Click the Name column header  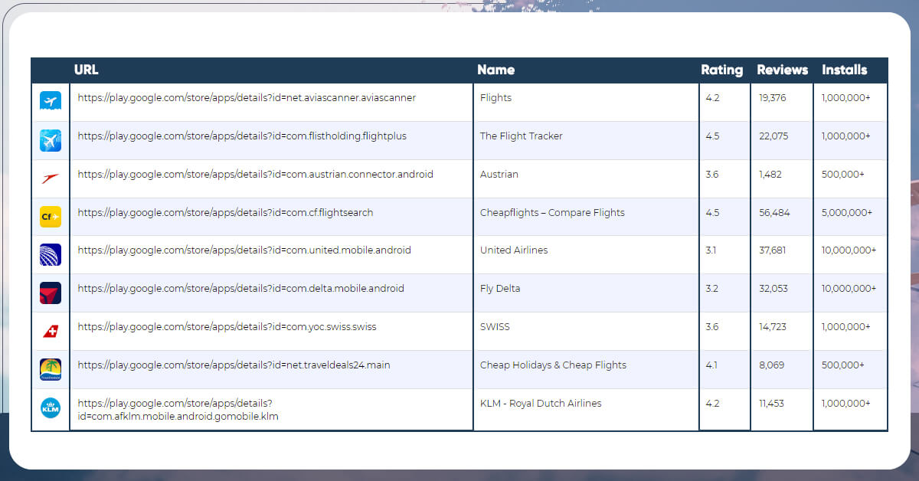pyautogui.click(x=495, y=70)
